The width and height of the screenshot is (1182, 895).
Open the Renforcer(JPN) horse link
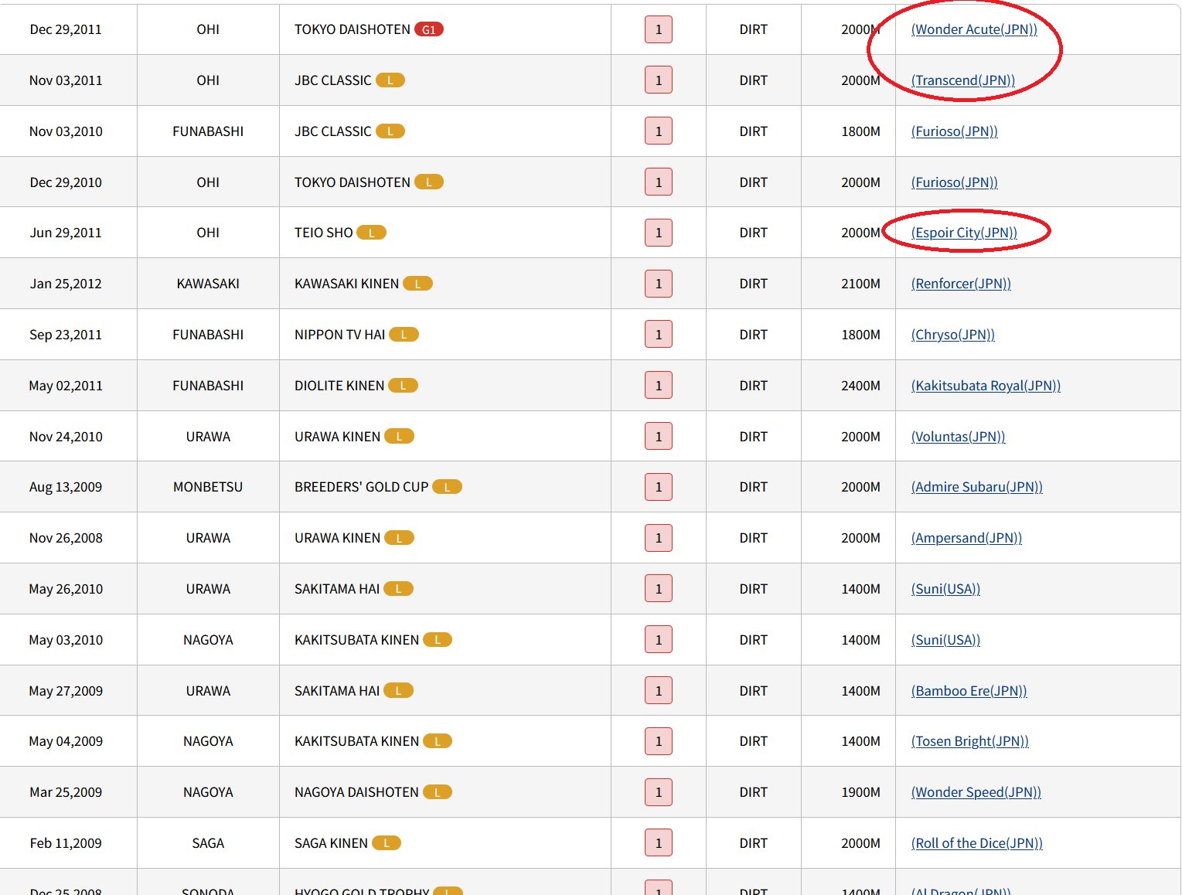[x=961, y=284]
